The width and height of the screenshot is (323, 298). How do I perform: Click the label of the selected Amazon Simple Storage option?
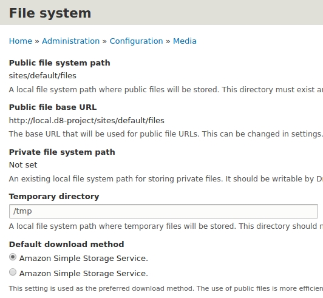(84, 259)
